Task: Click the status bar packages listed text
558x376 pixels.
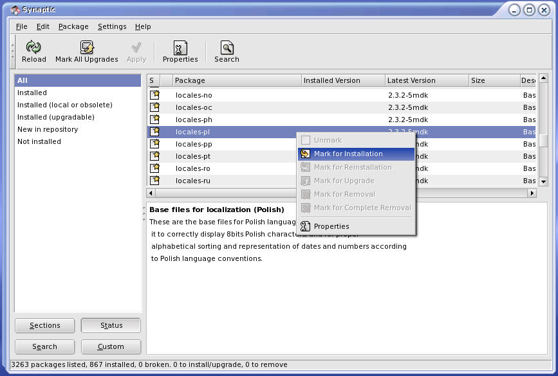Action: [149, 364]
